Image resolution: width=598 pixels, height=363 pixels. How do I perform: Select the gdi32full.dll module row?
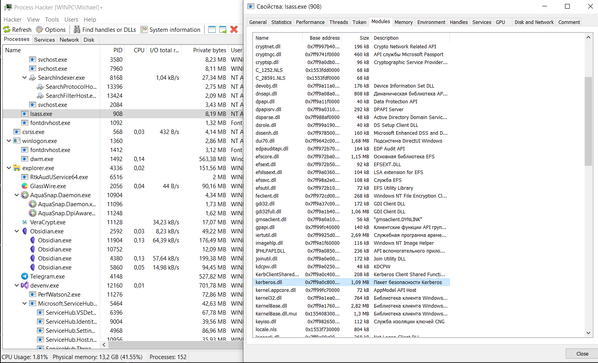pos(351,211)
